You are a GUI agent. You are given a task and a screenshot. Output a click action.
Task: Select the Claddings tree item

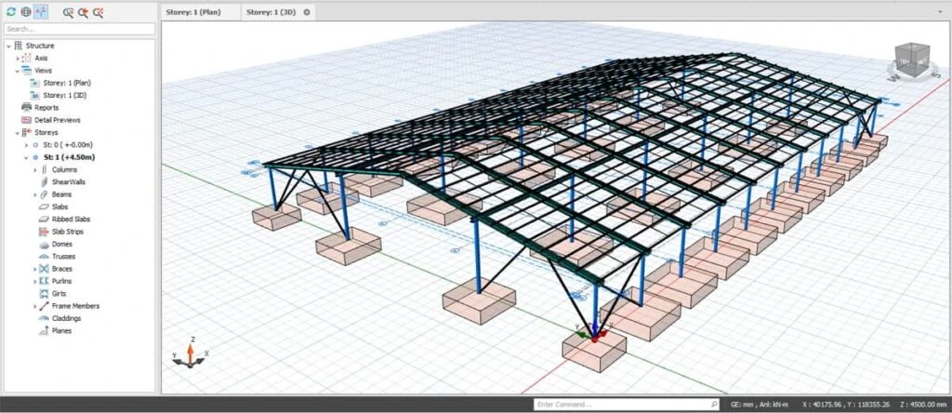(66, 318)
